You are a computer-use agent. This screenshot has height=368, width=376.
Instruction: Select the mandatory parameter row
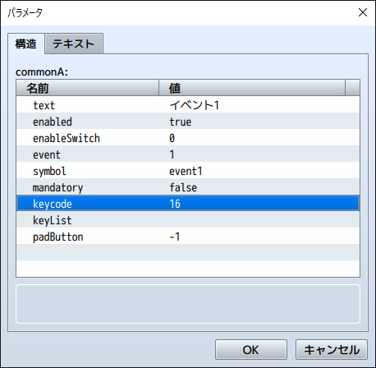pos(188,187)
